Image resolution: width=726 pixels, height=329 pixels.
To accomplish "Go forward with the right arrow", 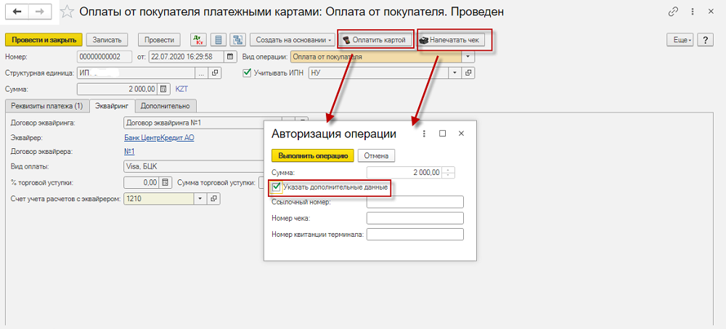I will click(x=40, y=12).
